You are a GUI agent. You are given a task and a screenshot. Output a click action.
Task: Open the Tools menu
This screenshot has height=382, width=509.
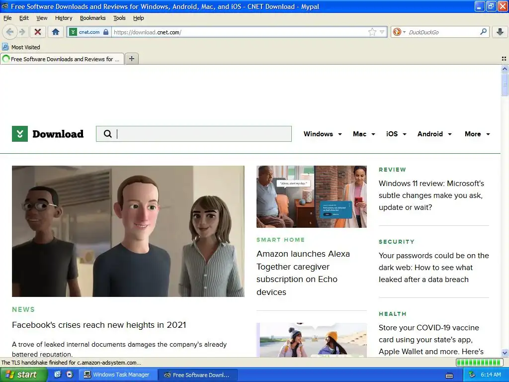119,18
